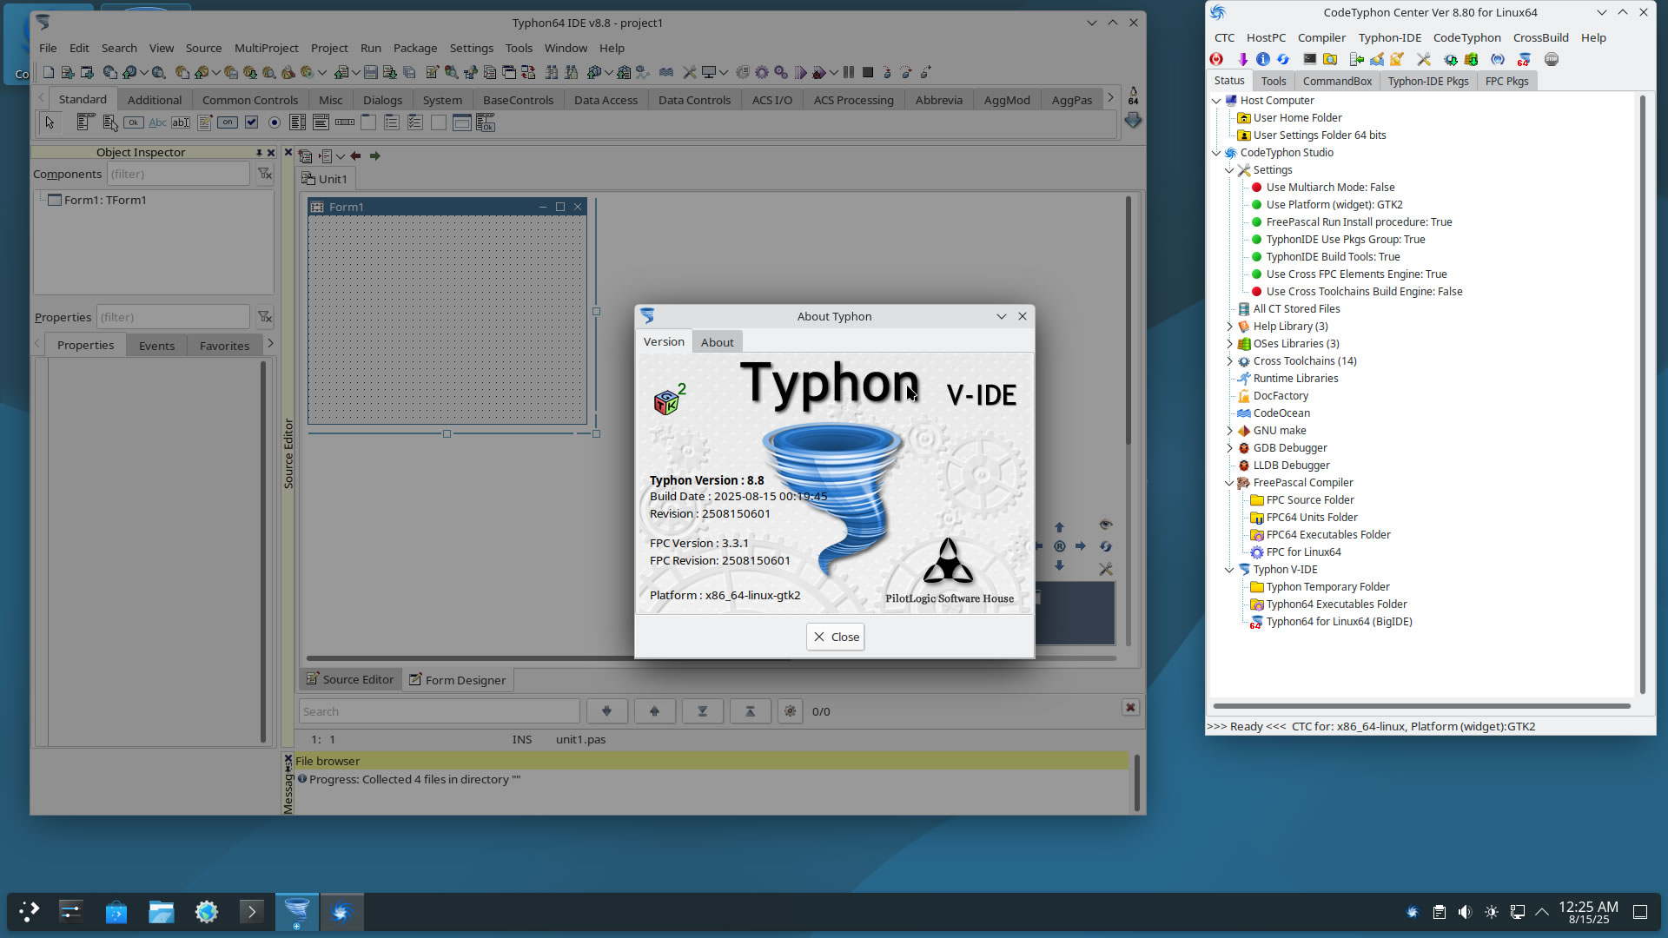Click horizontal scrollbar in CodeTyphon Center tree
The width and height of the screenshot is (1668, 938).
tap(1421, 706)
